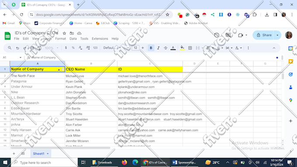
Task: Open version history clock icon
Action: (217, 35)
